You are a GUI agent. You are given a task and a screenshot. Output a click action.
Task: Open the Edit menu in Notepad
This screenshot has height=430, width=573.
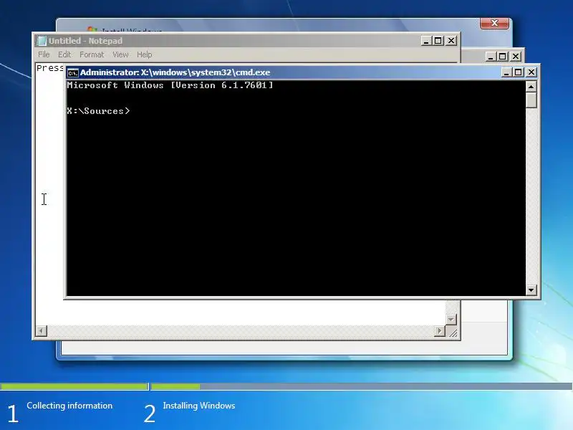pyautogui.click(x=64, y=54)
